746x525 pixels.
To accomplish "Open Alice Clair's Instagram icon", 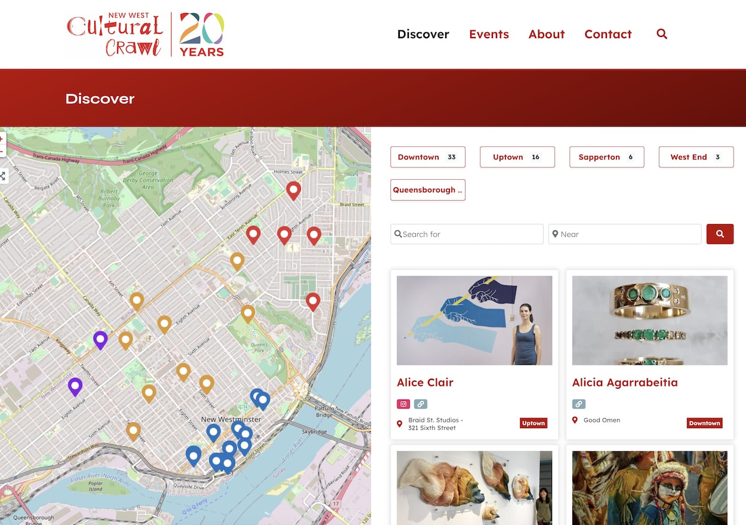I will [x=403, y=404].
